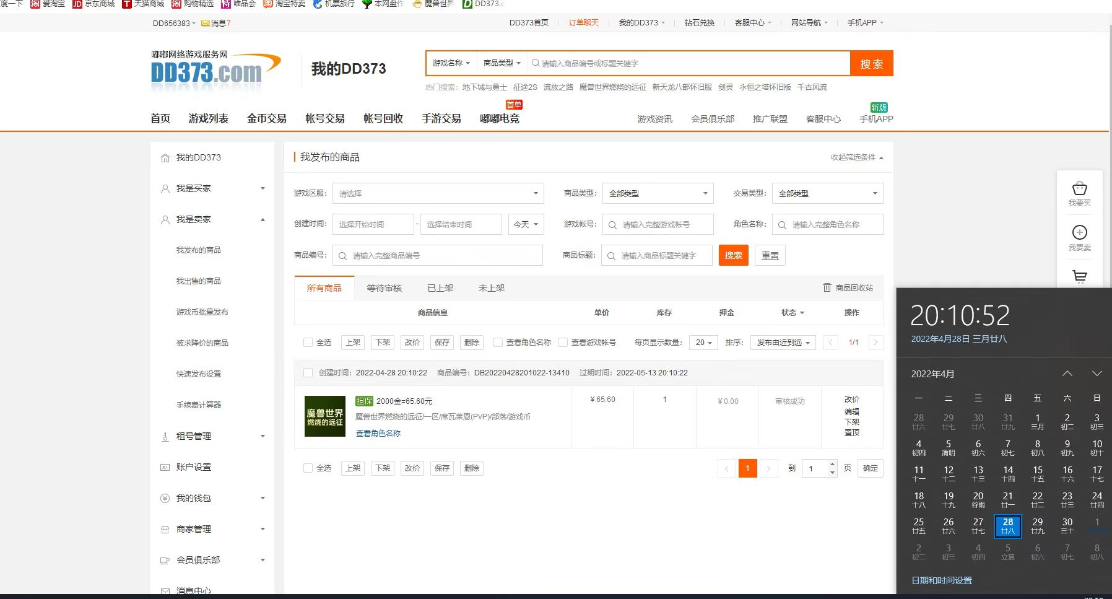The image size is (1112, 599).
Task: Switch to the 已上架 tab
Action: [x=439, y=287]
